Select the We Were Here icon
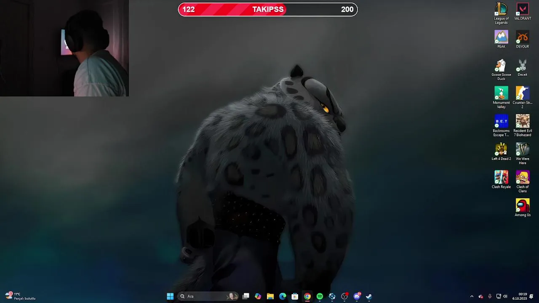The width and height of the screenshot is (539, 303). coord(523,154)
